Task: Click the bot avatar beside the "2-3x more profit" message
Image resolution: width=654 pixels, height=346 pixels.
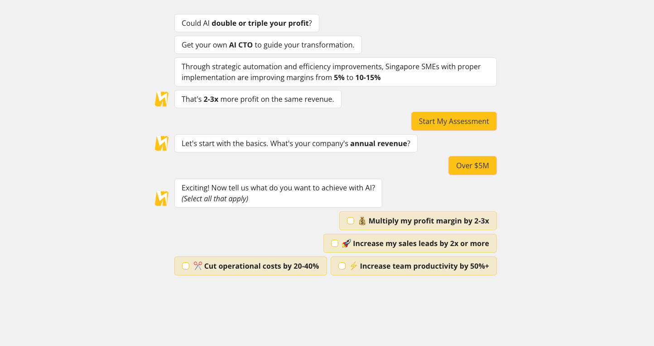Action: click(x=162, y=99)
